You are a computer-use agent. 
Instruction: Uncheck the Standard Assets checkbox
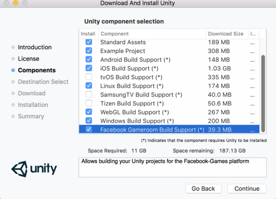89,42
